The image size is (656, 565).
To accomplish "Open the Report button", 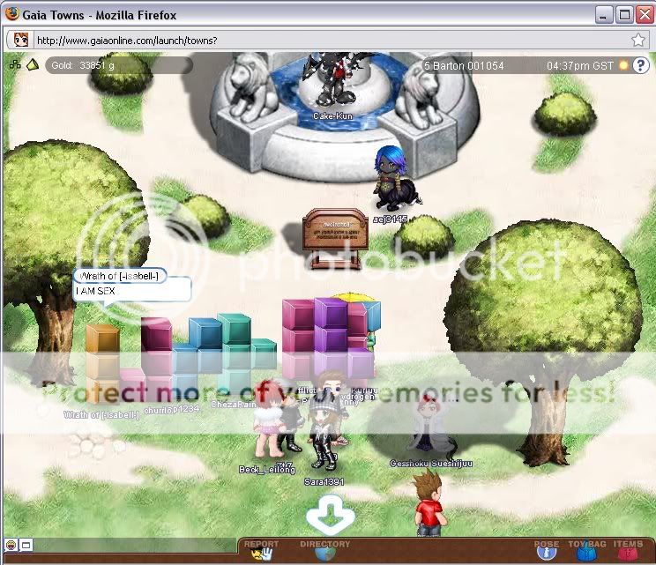I will point(261,549).
